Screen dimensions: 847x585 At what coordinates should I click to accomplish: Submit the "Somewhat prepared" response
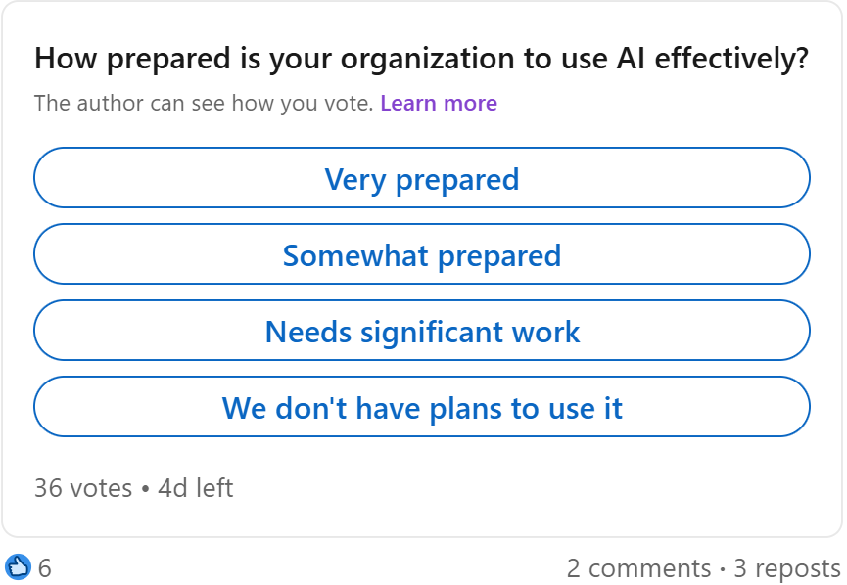422,254
